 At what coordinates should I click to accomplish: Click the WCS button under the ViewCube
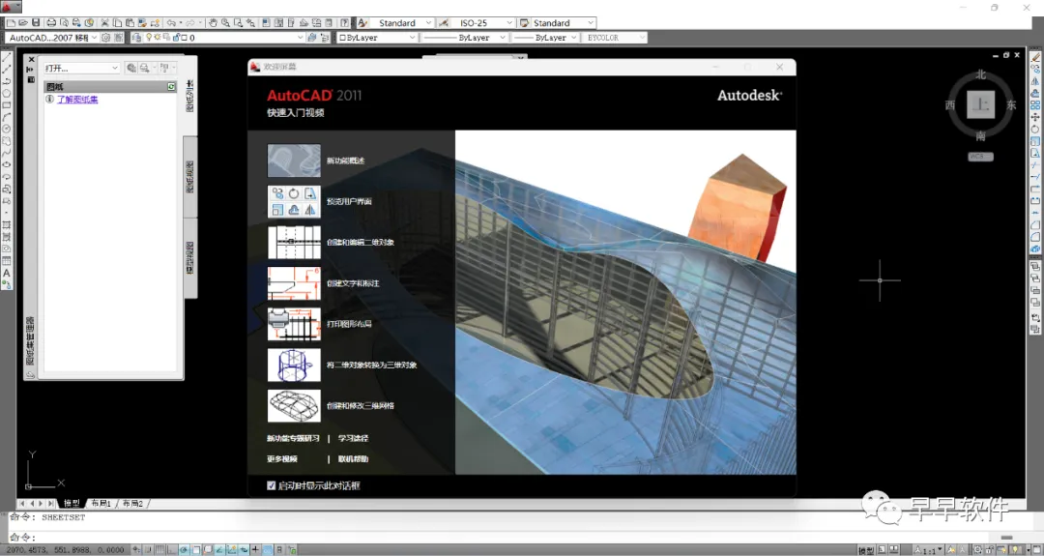(x=980, y=157)
